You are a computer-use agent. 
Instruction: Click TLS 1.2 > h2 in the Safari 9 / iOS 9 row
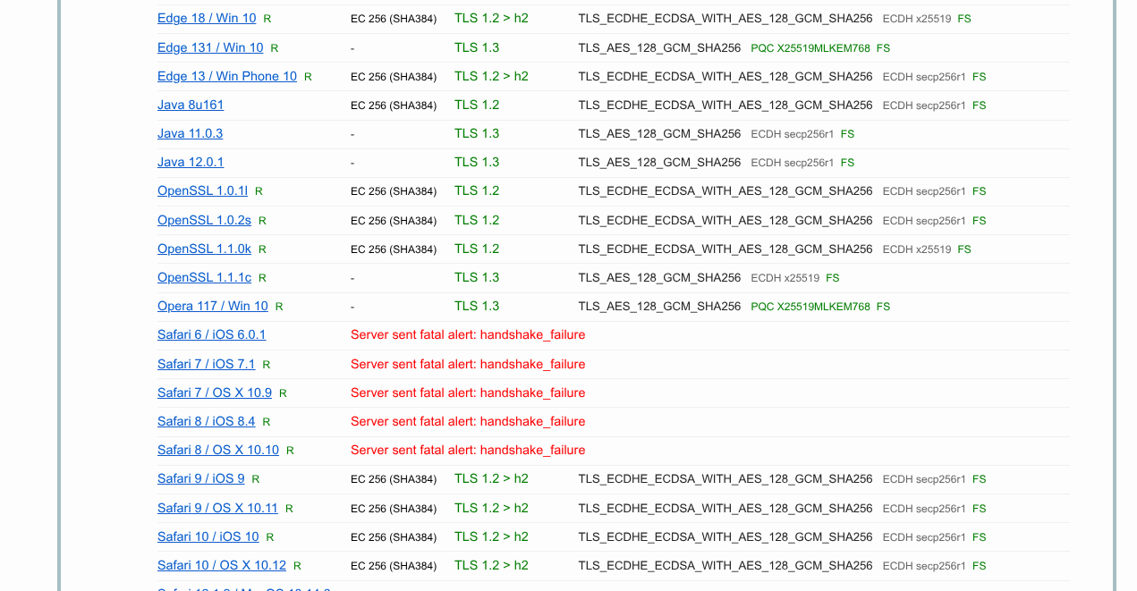[491, 478]
